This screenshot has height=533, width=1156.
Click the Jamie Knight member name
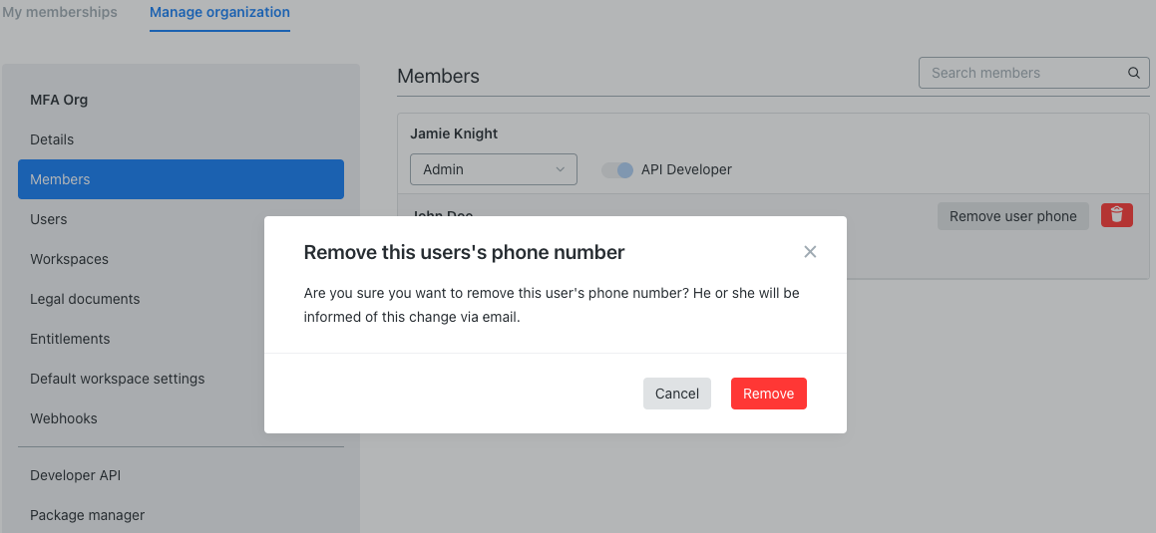pos(454,133)
